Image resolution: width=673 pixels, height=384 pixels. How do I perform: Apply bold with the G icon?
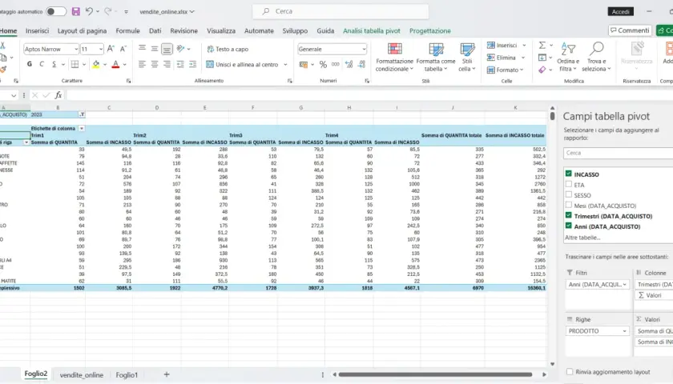(x=29, y=64)
